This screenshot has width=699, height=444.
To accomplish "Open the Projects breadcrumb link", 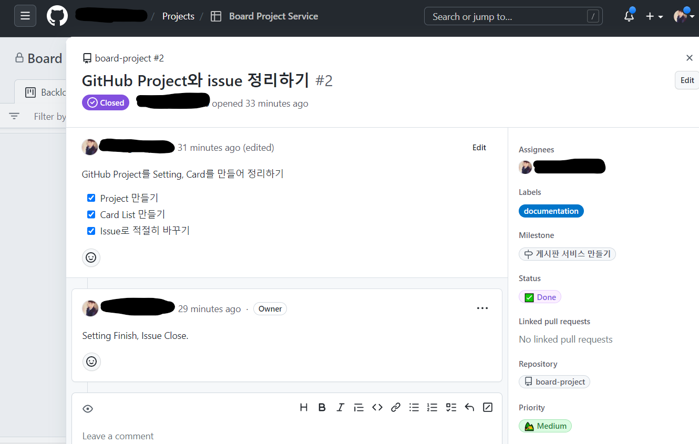I will [178, 16].
